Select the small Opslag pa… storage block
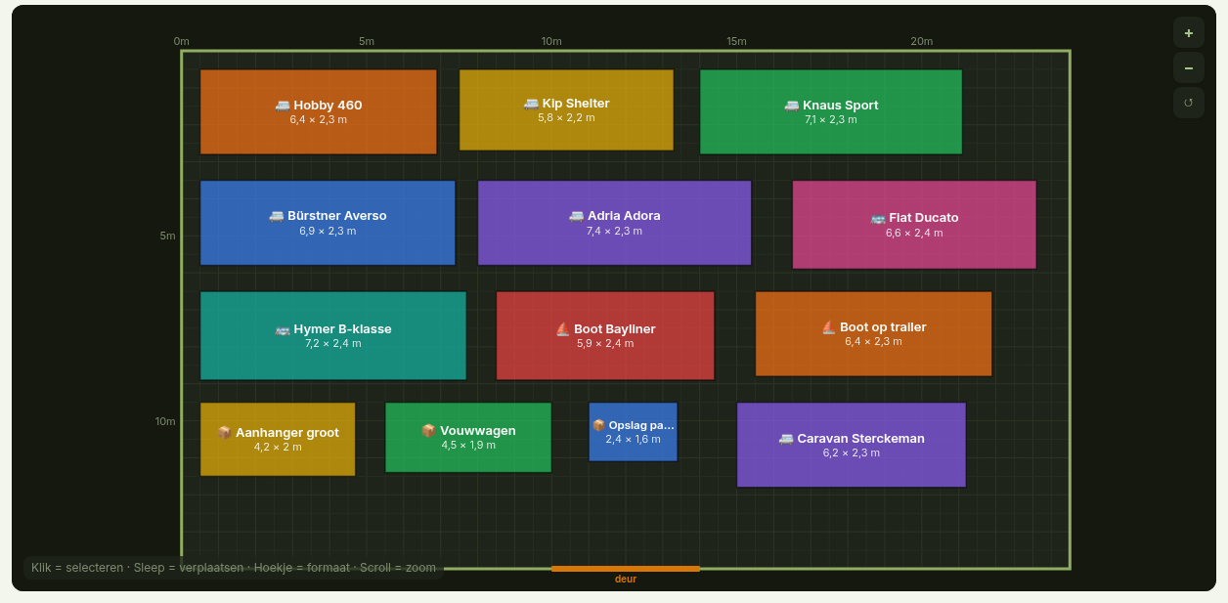 [x=633, y=432]
